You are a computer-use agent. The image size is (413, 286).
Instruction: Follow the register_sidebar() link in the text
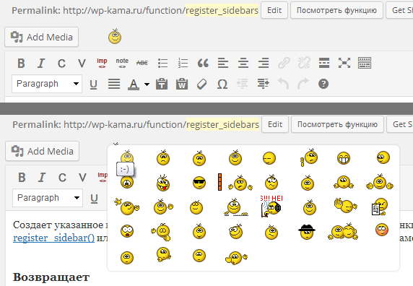click(53, 238)
